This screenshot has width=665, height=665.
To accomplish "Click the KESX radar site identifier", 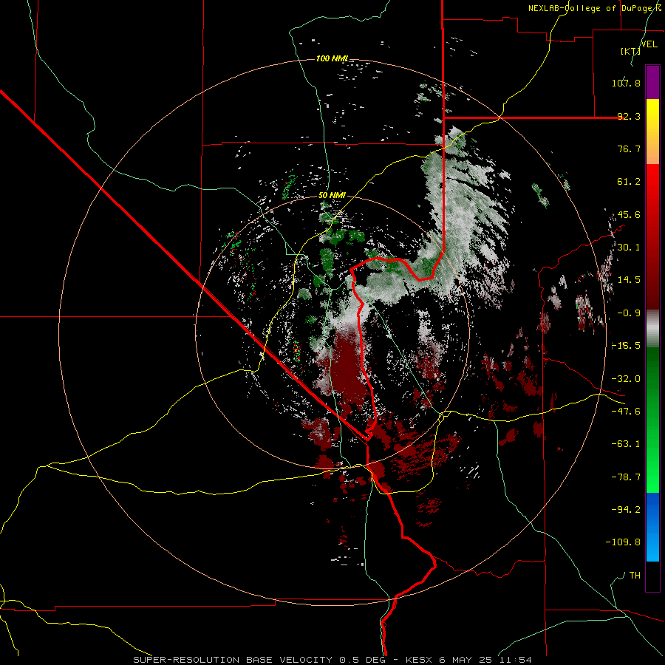I will pos(420,660).
